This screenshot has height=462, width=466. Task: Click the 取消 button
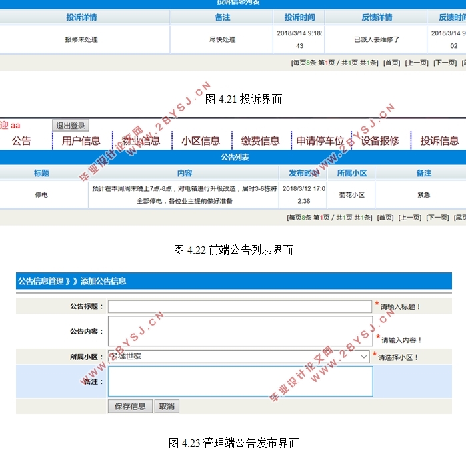[x=167, y=407]
